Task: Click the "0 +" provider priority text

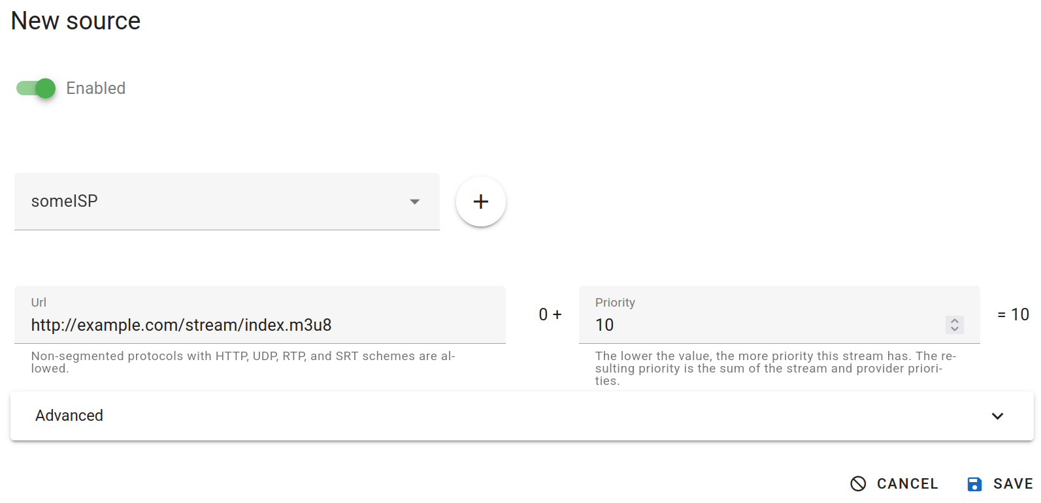Action: click(x=550, y=314)
